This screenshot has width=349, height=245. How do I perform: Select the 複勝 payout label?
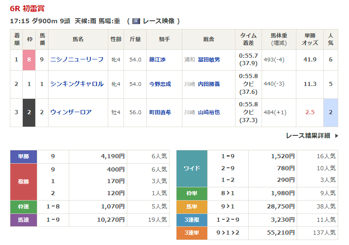[24, 181]
